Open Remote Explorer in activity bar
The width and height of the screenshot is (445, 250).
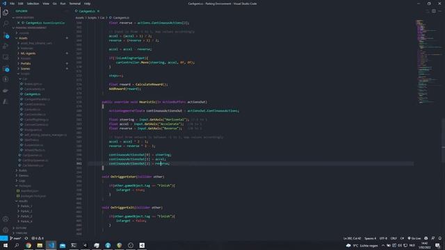6,57
